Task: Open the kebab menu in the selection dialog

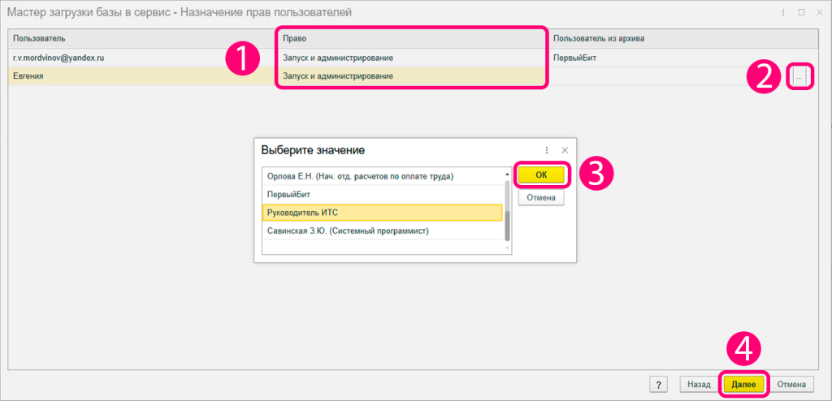Action: pyautogui.click(x=547, y=150)
